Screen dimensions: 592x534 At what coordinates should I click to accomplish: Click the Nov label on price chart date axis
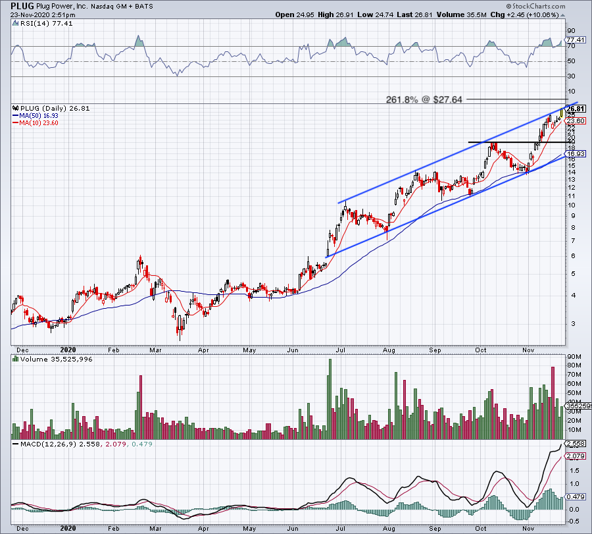(528, 350)
